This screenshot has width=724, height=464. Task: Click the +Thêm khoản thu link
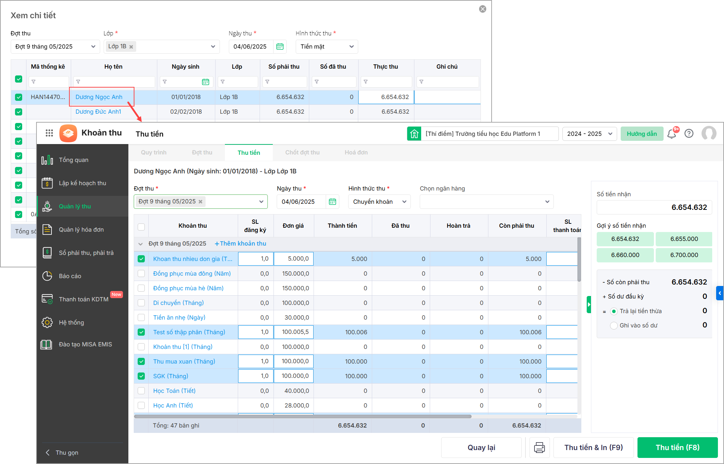coord(240,244)
